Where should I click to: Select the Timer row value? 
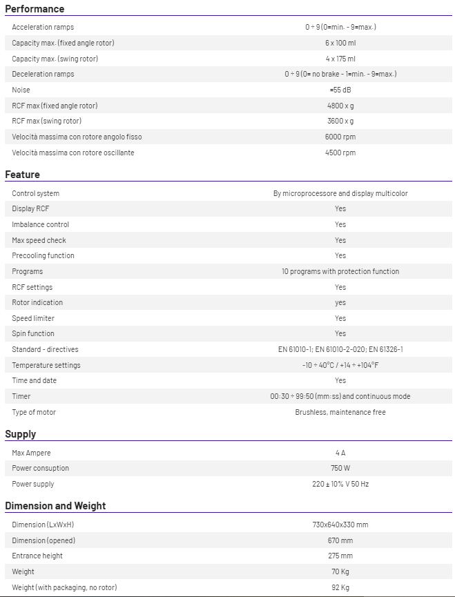(x=340, y=396)
